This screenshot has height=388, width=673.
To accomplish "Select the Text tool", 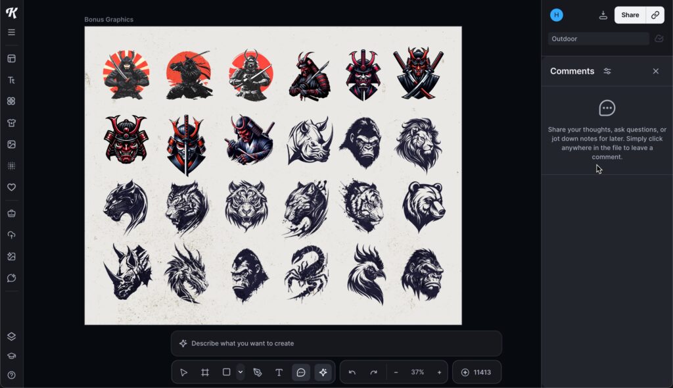I will (279, 372).
